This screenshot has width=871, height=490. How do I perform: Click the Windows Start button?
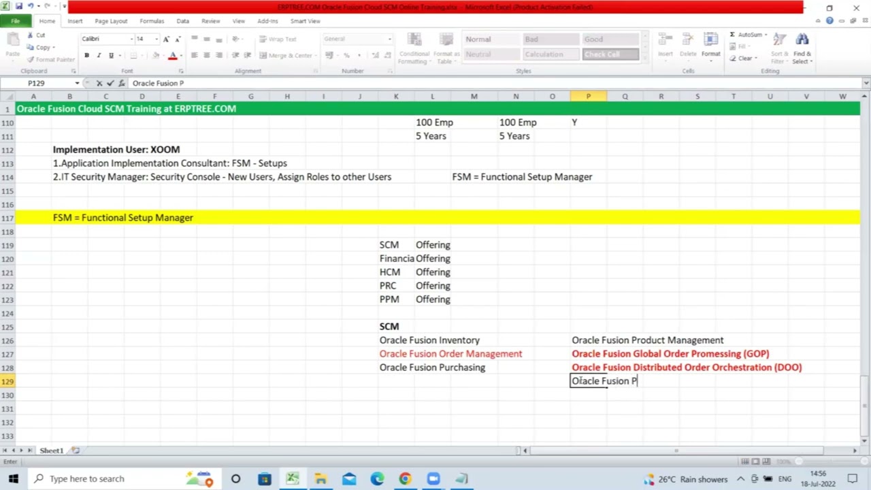[x=14, y=479]
